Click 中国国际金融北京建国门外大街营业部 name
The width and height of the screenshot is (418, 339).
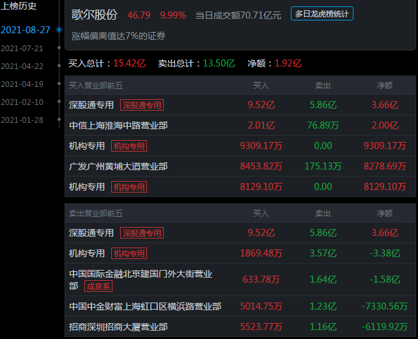click(141, 280)
